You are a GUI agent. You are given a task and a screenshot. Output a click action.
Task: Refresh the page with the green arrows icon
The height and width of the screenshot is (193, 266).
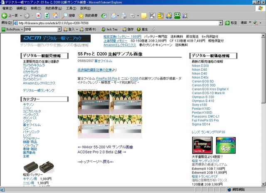[x=47, y=16]
